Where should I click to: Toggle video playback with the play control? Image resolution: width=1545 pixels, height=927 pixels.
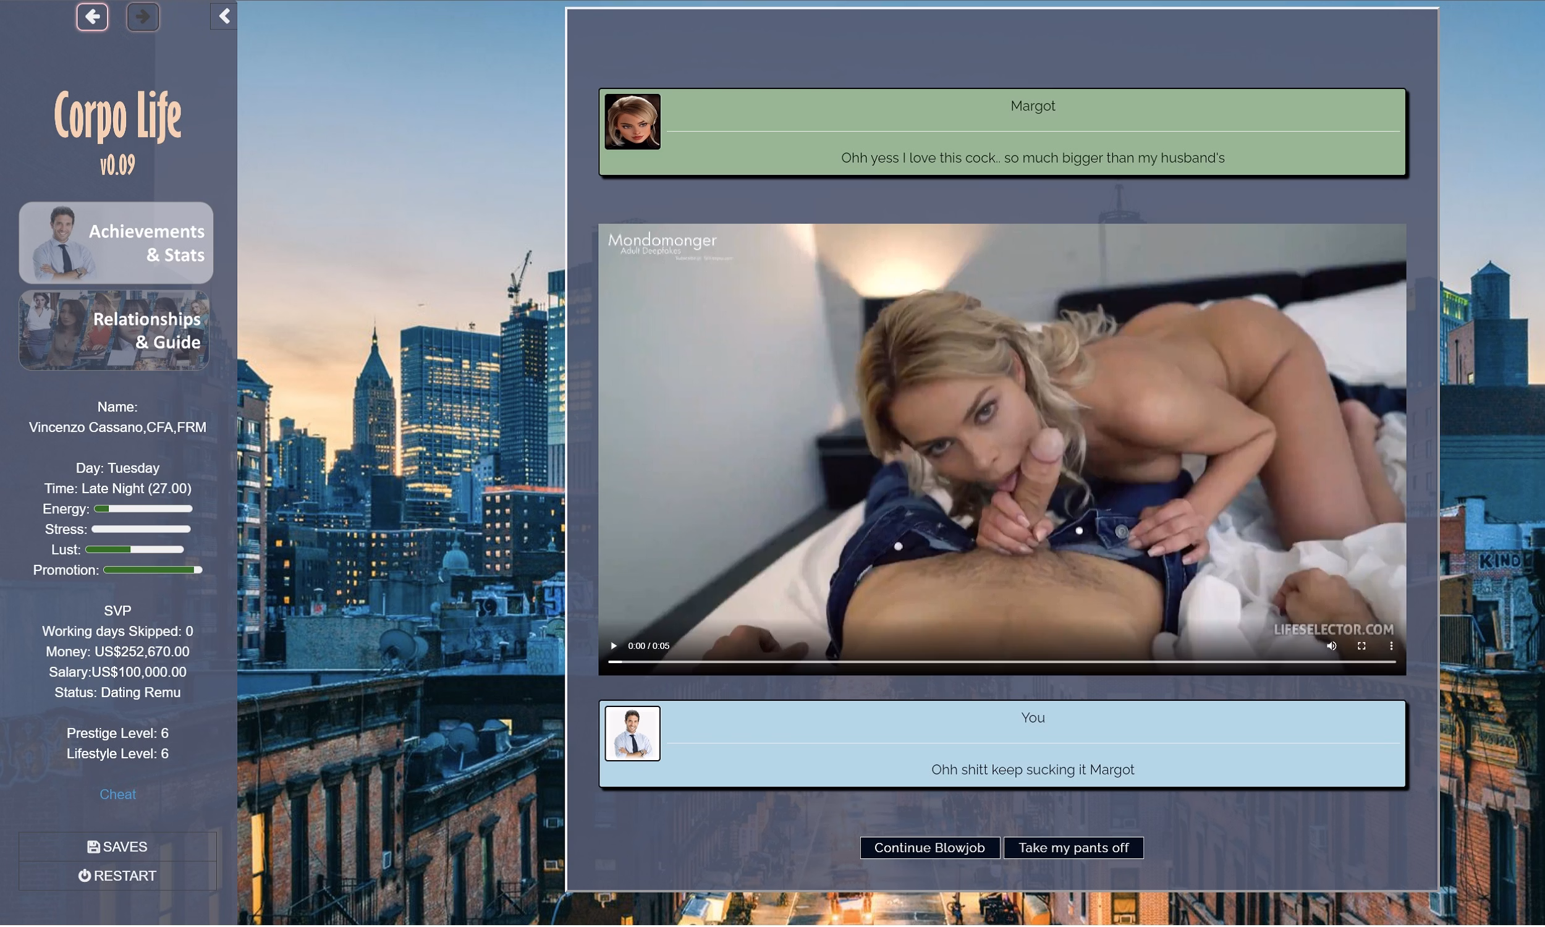(x=612, y=645)
